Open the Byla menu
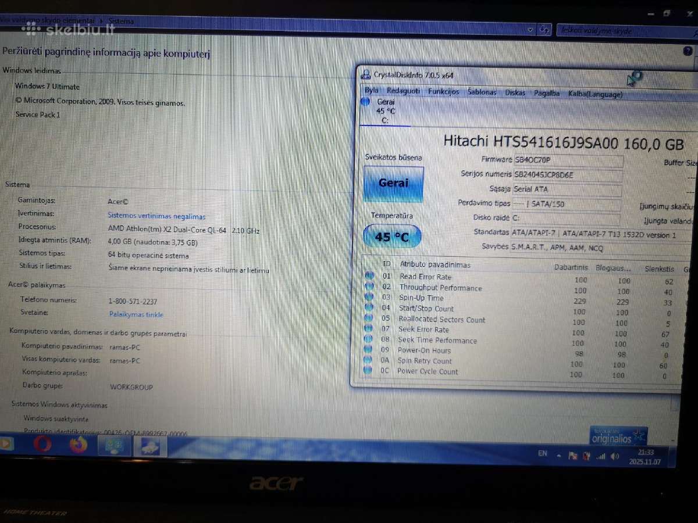698x523 pixels. [x=371, y=91]
